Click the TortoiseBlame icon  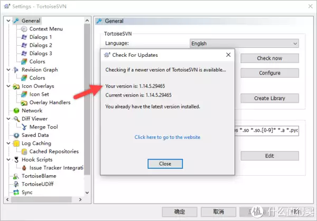16,176
